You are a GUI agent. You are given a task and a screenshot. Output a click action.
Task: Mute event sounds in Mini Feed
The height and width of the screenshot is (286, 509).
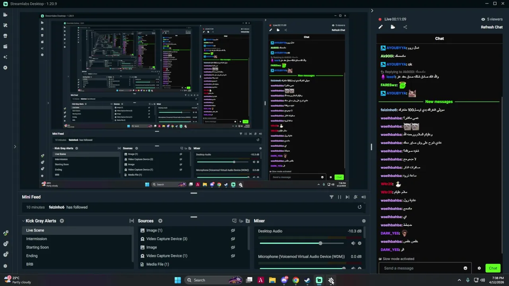[x=363, y=197]
